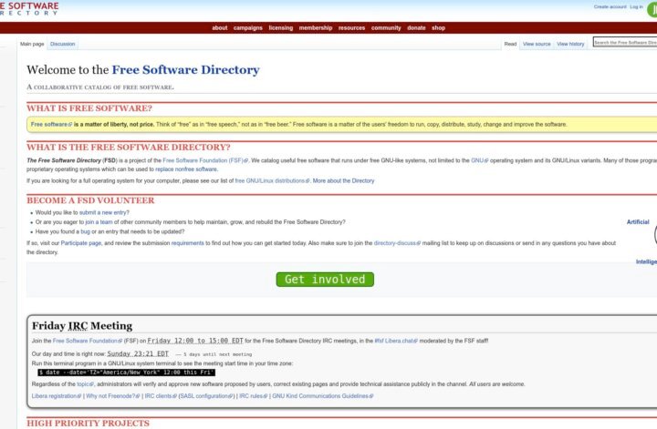This screenshot has width=657, height=429.
Task: Open 'More about the Directory' link
Action: tap(343, 180)
